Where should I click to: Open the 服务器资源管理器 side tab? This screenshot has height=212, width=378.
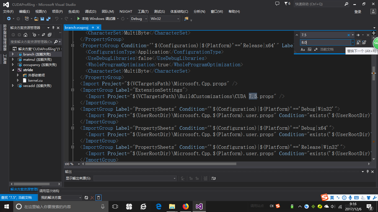(5, 38)
